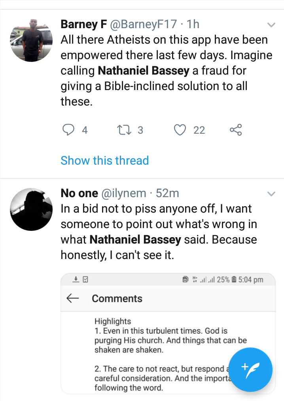Expand options for Barney F's tweet
284x401 pixels.
click(x=271, y=25)
